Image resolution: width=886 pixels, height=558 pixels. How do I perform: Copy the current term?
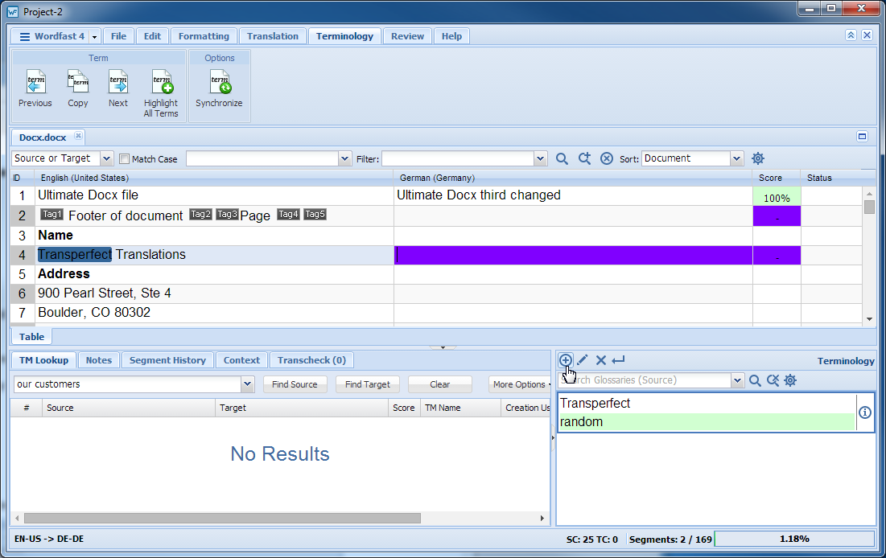click(78, 88)
